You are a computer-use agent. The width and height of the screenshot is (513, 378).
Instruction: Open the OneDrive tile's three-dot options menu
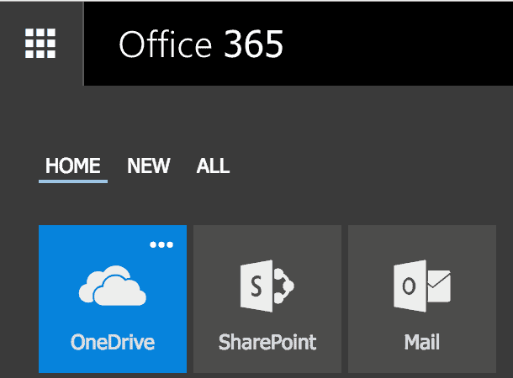161,244
